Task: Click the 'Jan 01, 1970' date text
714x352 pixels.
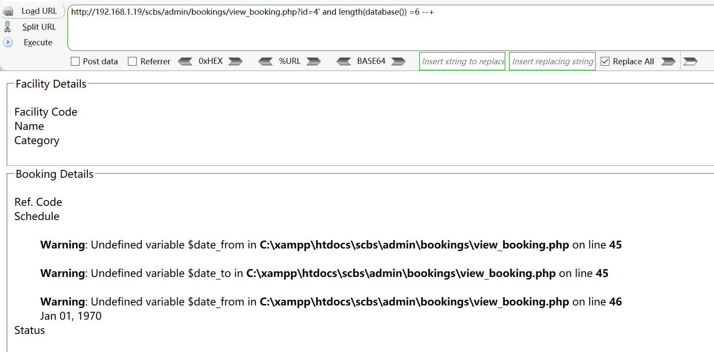Action: [x=71, y=316]
